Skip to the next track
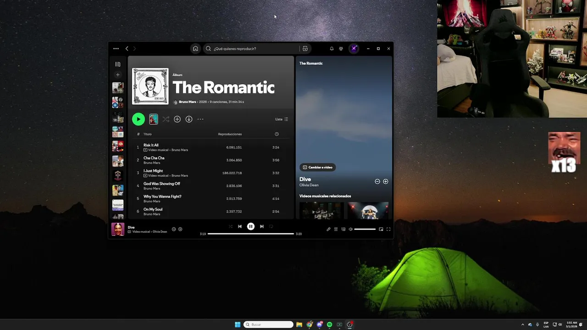The image size is (587, 330). tap(262, 226)
